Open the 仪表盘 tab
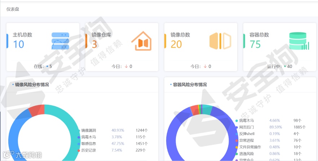The height and width of the screenshot is (161, 318). click(13, 9)
